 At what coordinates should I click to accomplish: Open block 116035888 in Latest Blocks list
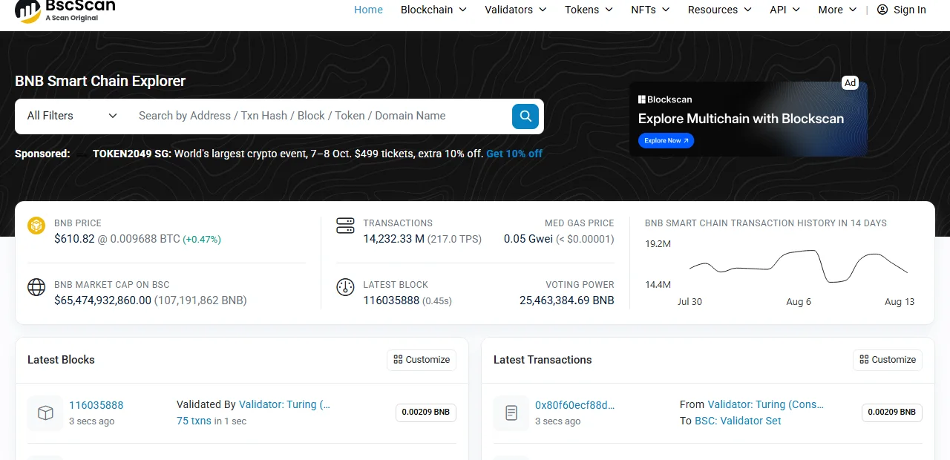click(x=96, y=405)
